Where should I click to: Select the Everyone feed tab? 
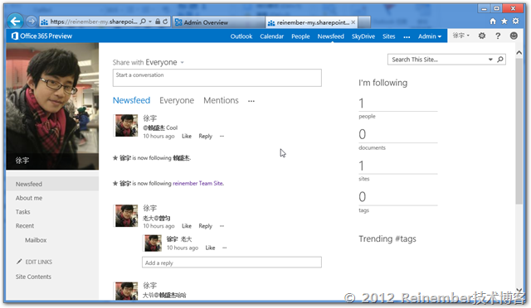[x=177, y=100]
